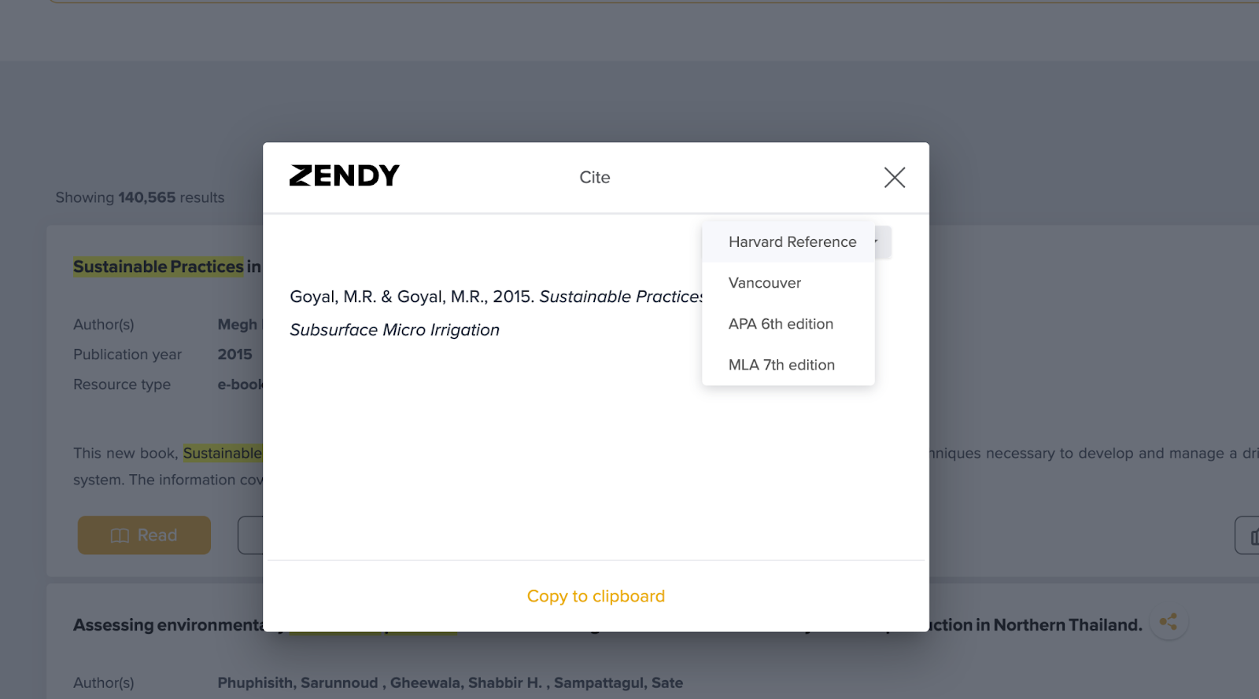This screenshot has height=699, width=1259.
Task: Click the outlined button right of Read
Action: (x=250, y=535)
